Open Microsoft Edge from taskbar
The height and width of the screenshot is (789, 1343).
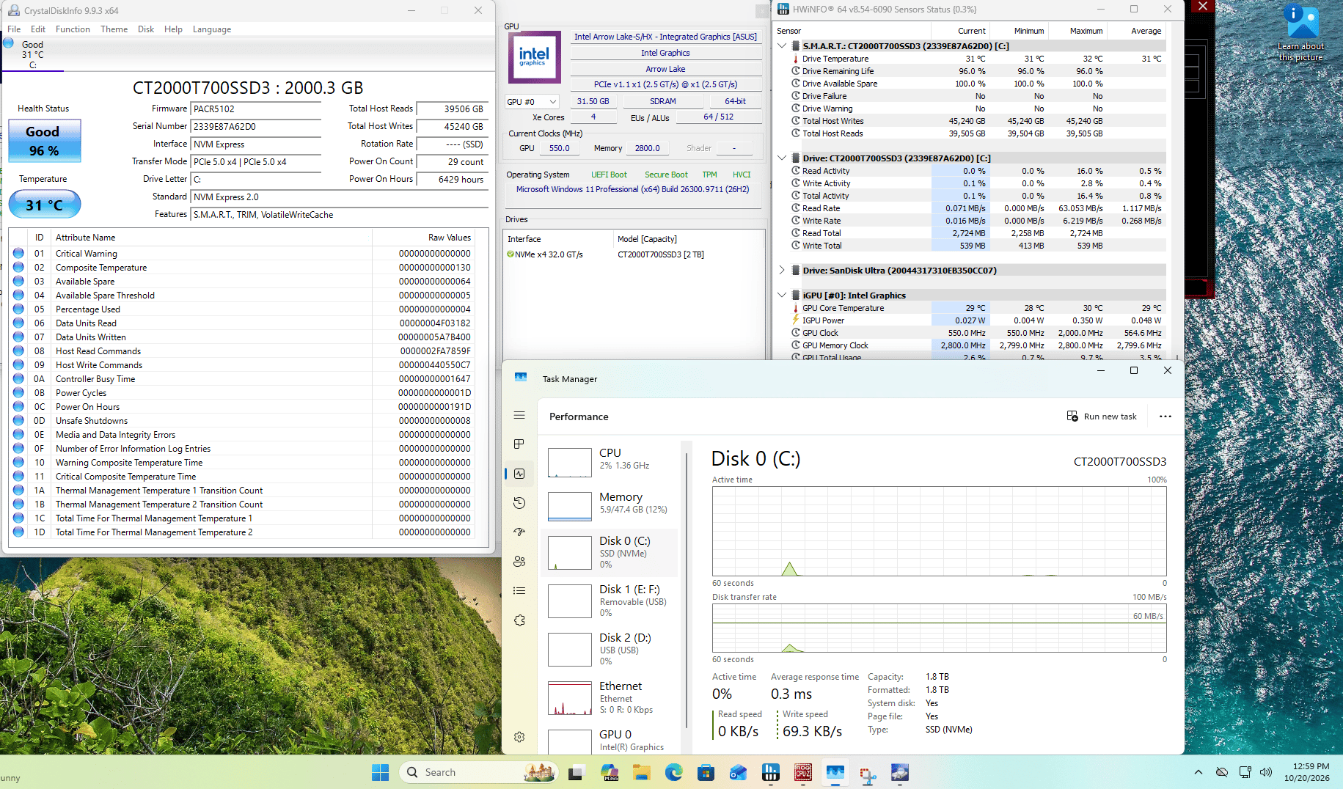tap(673, 772)
